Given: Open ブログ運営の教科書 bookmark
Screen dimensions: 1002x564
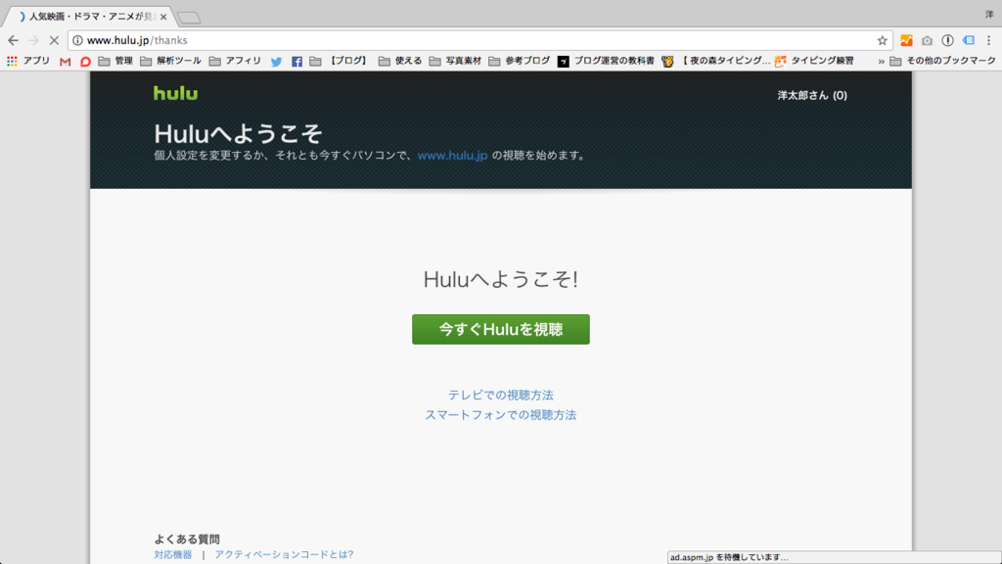Looking at the screenshot, I should (606, 61).
